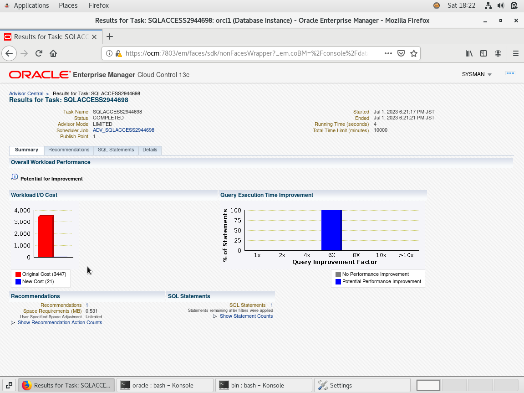Open the Details tab

[x=150, y=150]
